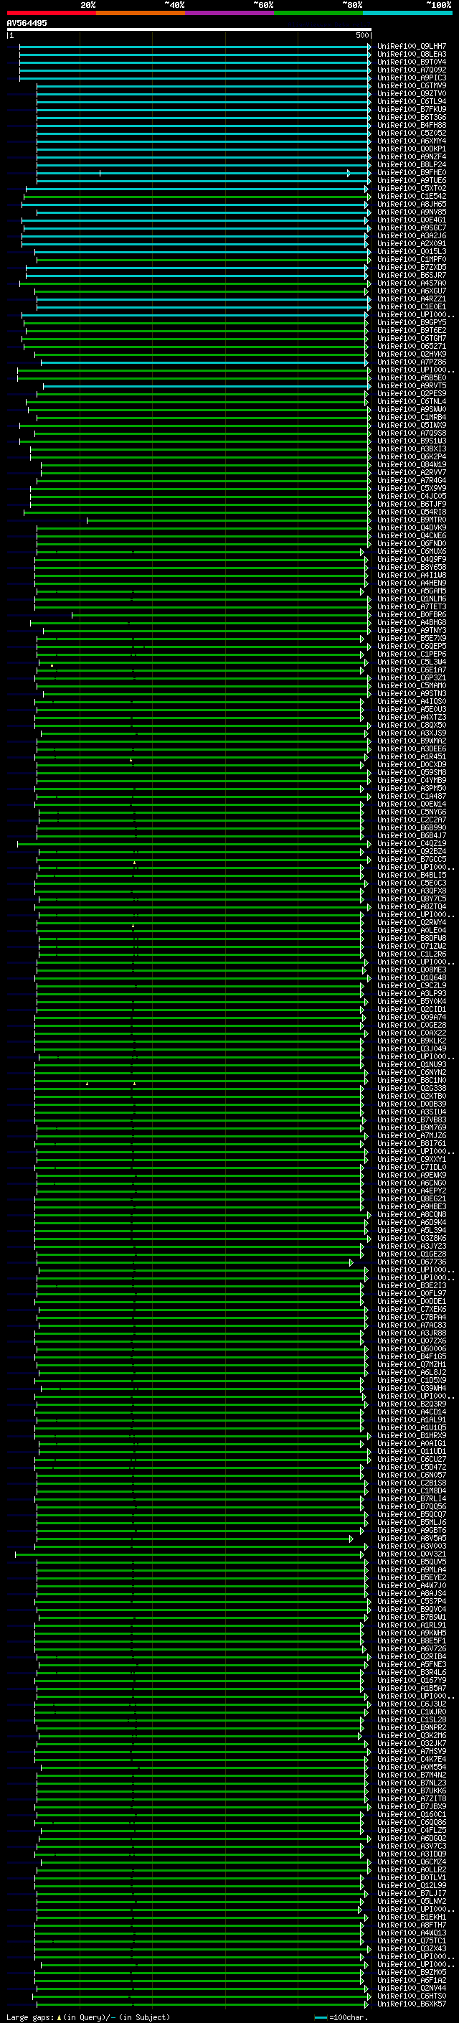Viewport: 459px width, 2023px height.
Task: Click the white query sequence bar
Action: click(x=189, y=29)
